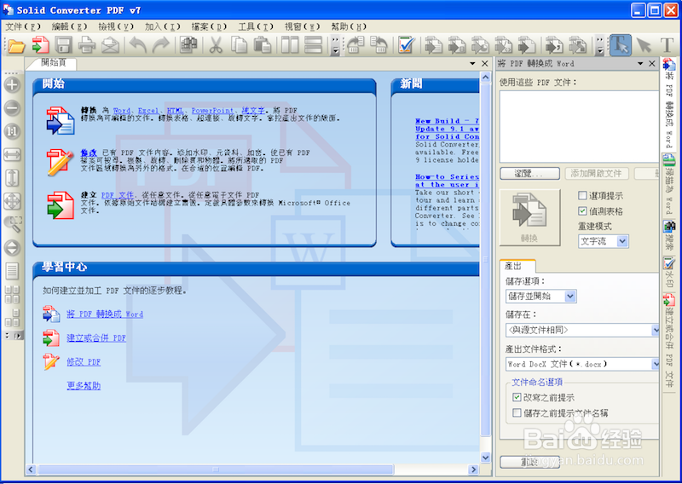The image size is (682, 484).
Task: Click the Paste clipboard icon
Action: point(263,45)
